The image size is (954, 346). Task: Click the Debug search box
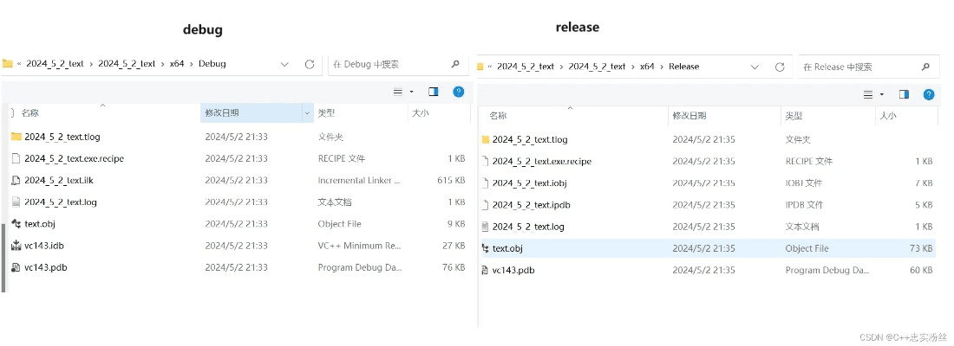pyautogui.click(x=399, y=64)
